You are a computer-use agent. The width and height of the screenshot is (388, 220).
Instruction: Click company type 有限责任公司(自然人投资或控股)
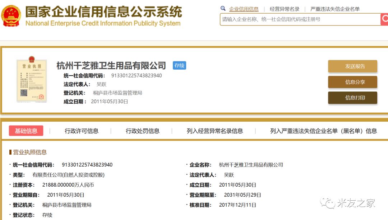click(69, 175)
